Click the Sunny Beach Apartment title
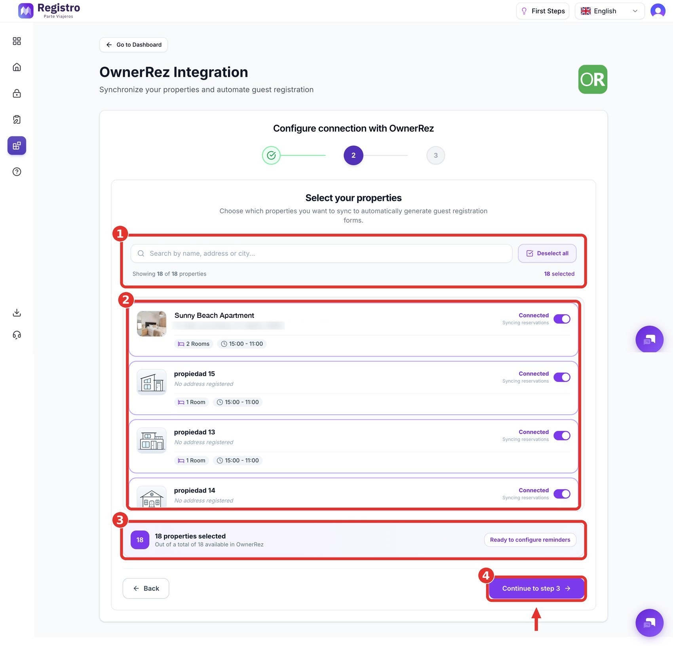Screen dimensions: 673x646 (214, 315)
